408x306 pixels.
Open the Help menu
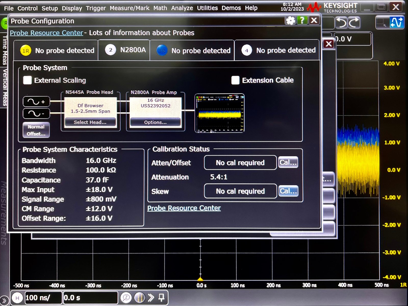[x=251, y=8]
